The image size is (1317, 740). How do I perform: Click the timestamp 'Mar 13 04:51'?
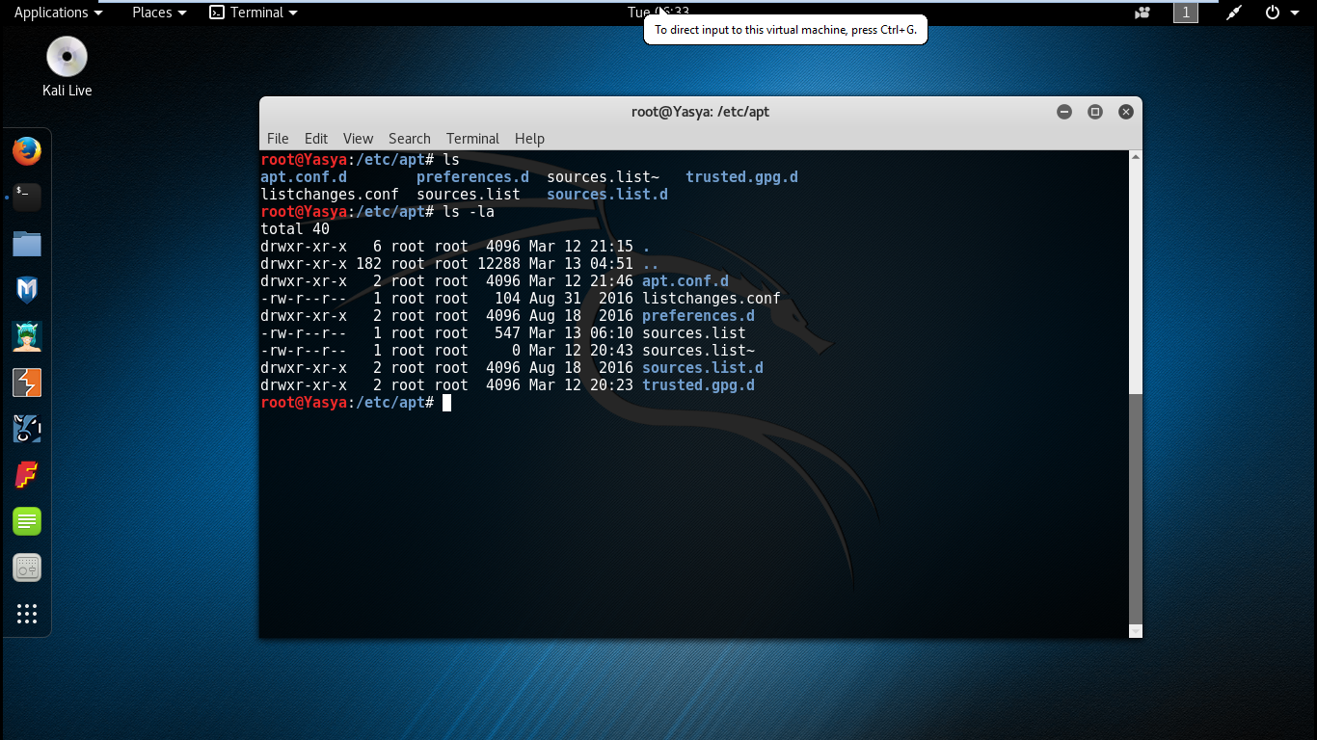coord(581,264)
